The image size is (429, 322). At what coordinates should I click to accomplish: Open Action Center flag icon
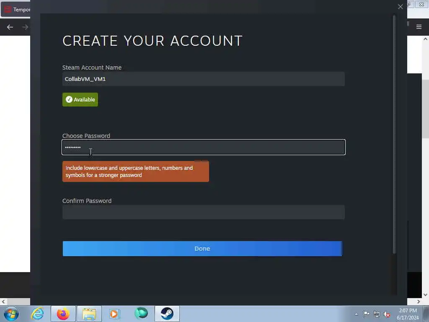[366, 314]
